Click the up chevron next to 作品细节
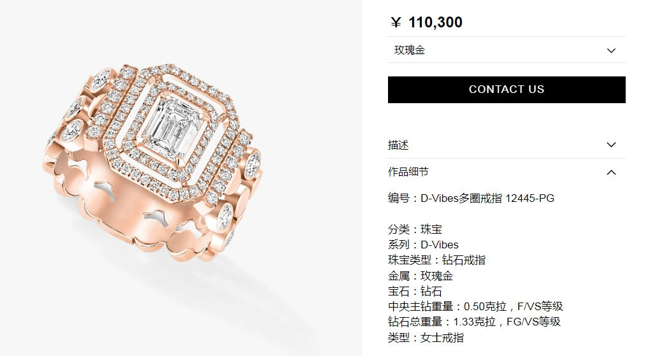Image resolution: width=669 pixels, height=356 pixels. tap(611, 172)
